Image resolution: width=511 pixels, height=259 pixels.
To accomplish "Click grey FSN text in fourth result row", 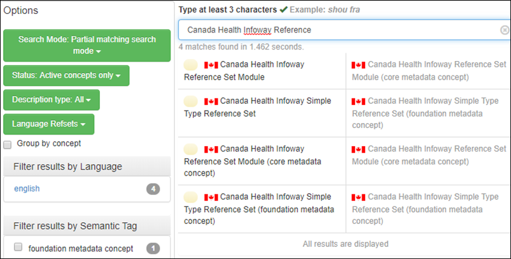I will [x=425, y=209].
